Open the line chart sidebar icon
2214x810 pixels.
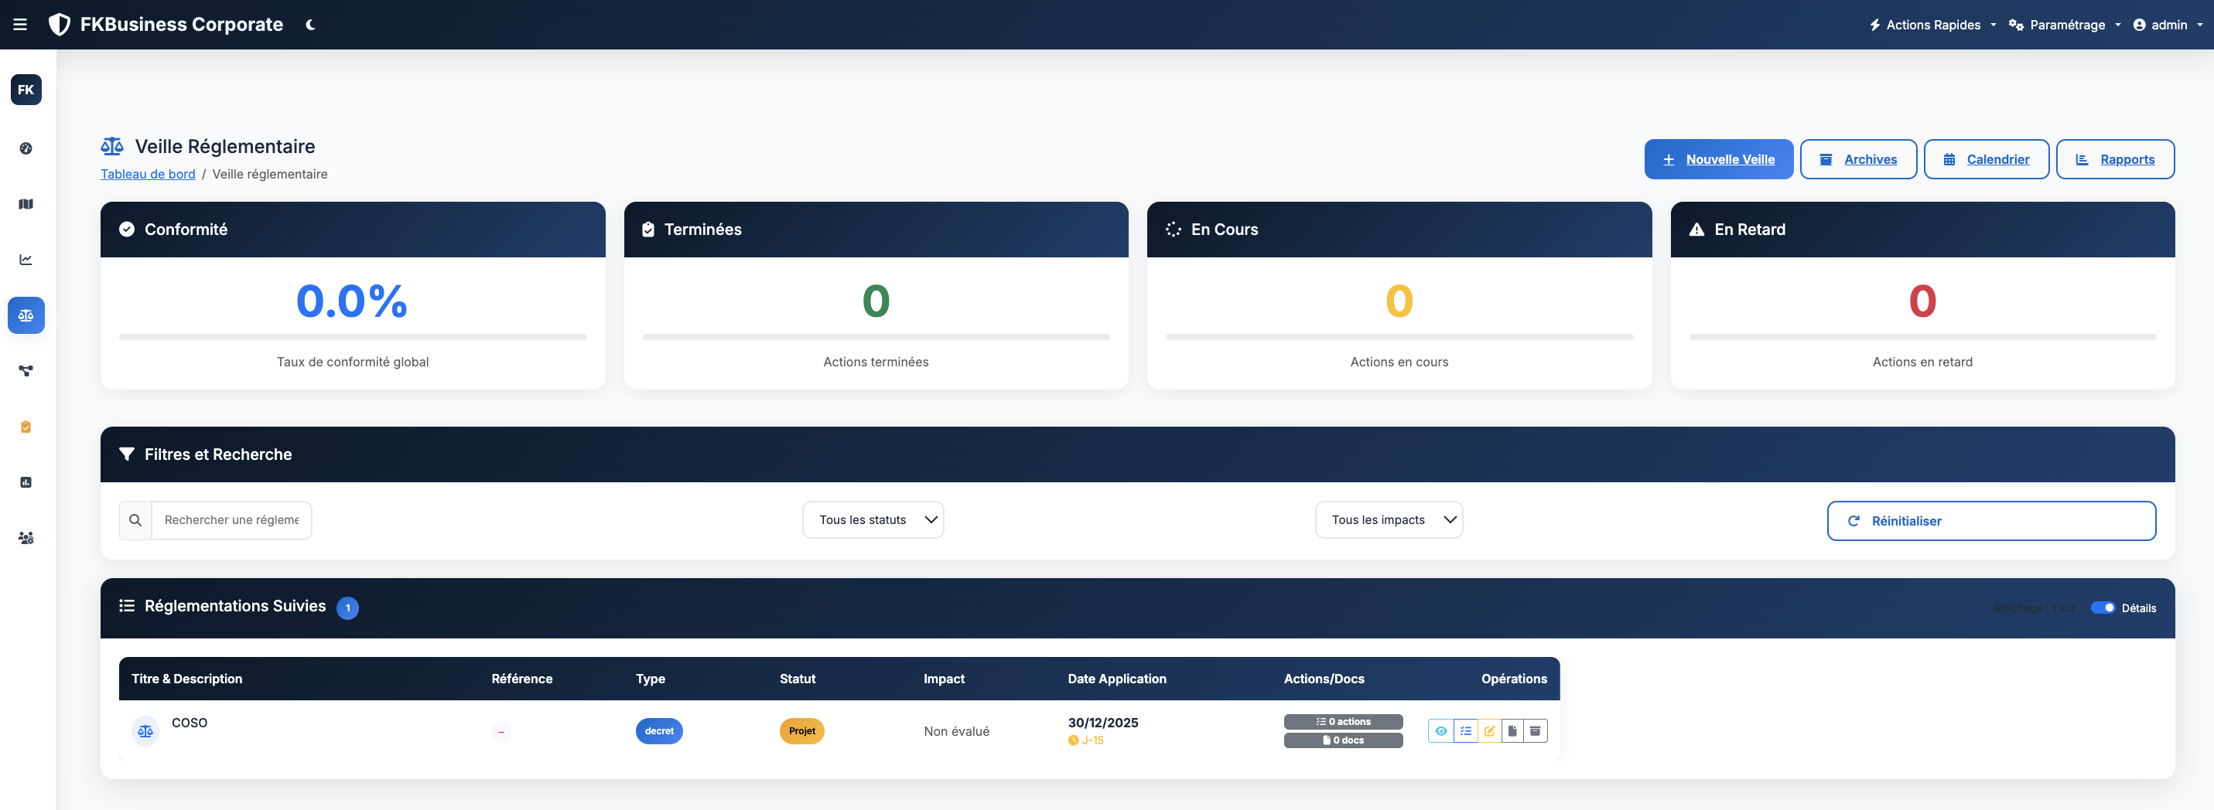(x=26, y=260)
